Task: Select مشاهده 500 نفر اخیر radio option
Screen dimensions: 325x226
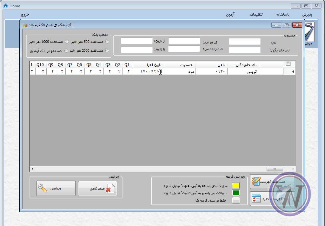Action: [107, 42]
